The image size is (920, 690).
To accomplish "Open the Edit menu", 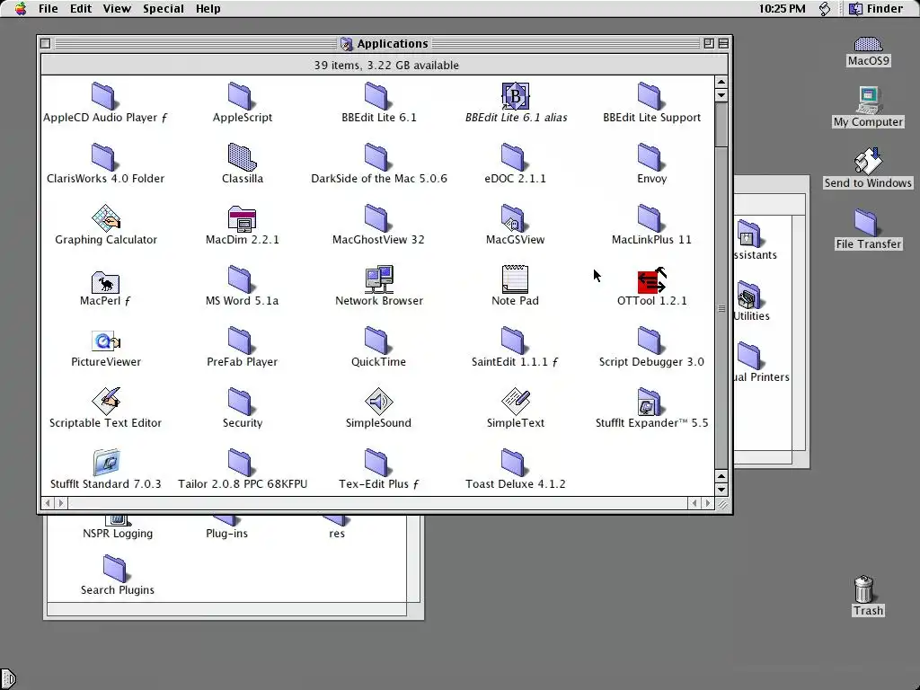I will tap(80, 9).
